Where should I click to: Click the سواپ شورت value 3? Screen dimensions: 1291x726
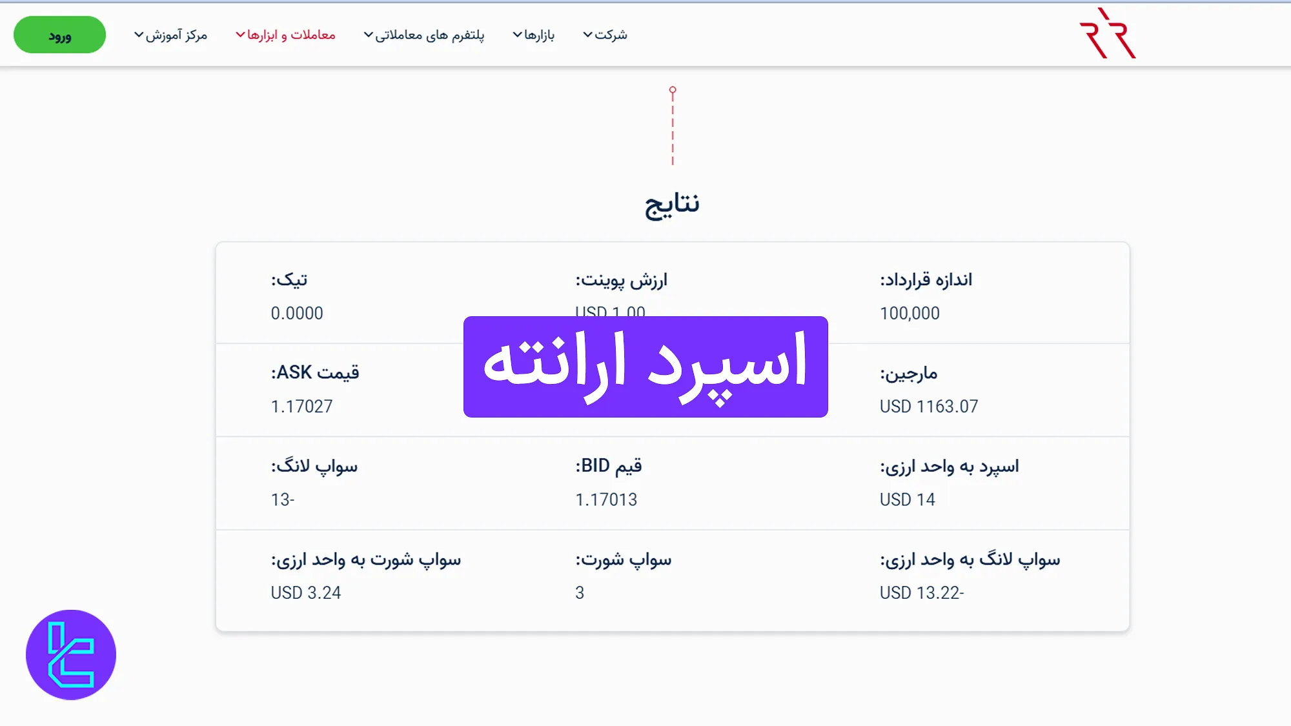coord(580,592)
